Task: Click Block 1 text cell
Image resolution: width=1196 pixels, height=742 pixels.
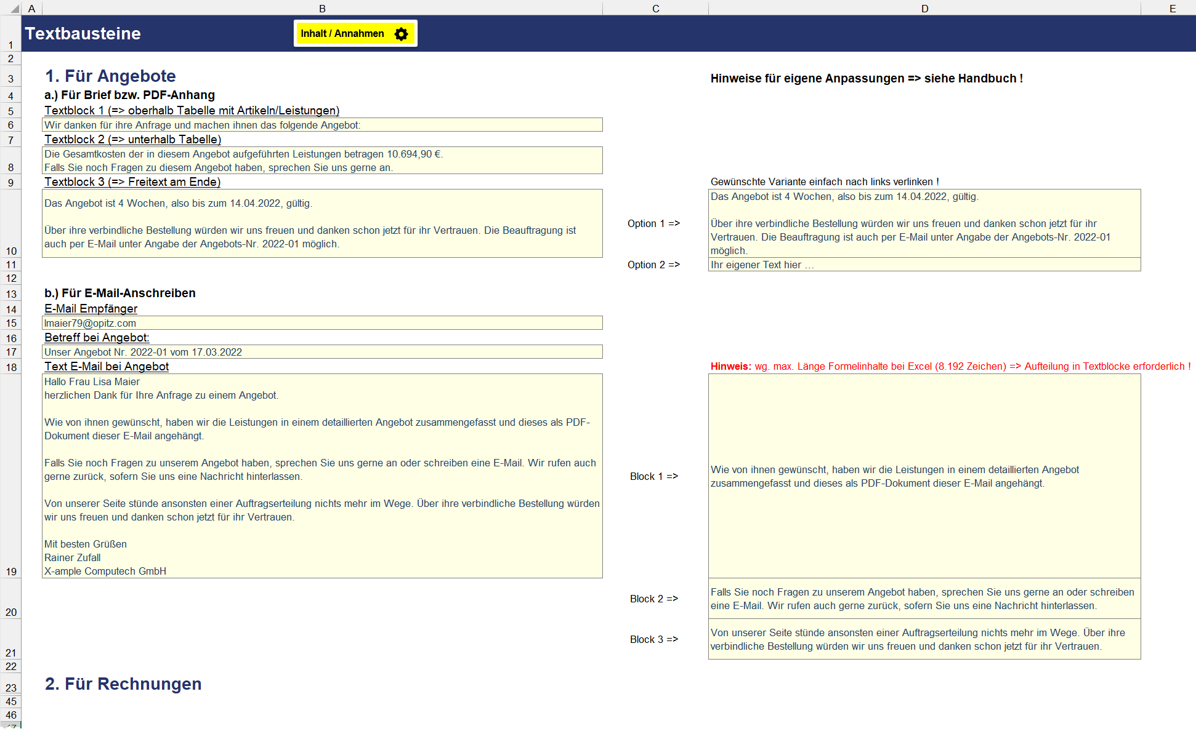Action: [924, 476]
